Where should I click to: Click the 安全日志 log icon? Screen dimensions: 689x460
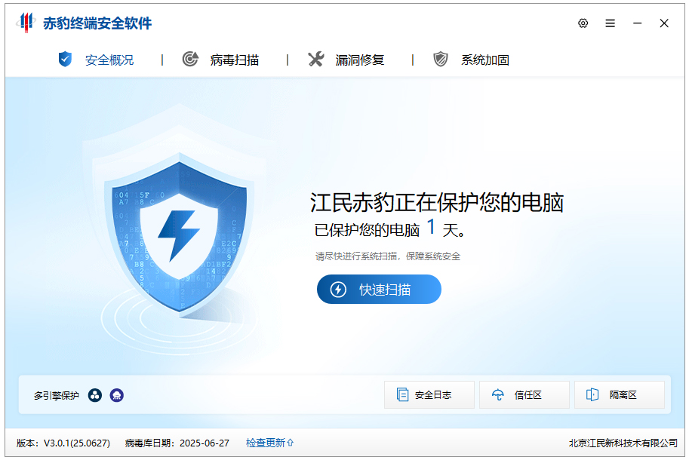point(404,394)
